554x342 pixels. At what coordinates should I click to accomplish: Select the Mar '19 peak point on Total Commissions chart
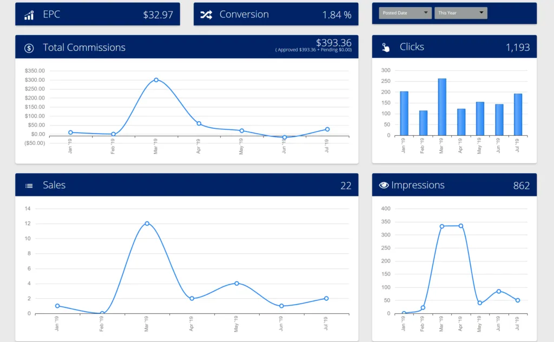(156, 80)
